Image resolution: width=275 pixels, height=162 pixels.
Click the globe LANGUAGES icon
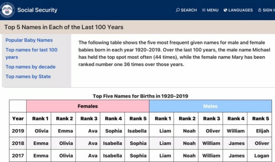coord(226,10)
